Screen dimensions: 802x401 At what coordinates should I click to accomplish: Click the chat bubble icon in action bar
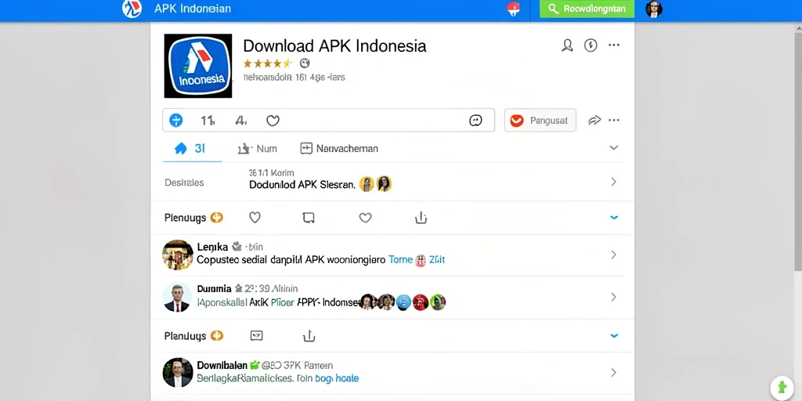[x=475, y=121]
